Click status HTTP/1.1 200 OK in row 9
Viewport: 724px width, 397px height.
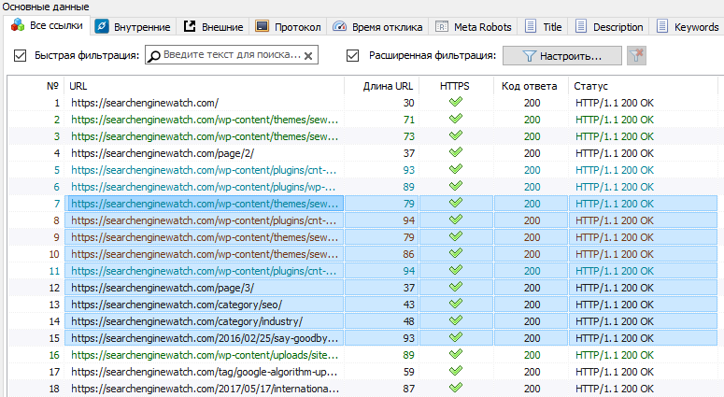click(615, 238)
